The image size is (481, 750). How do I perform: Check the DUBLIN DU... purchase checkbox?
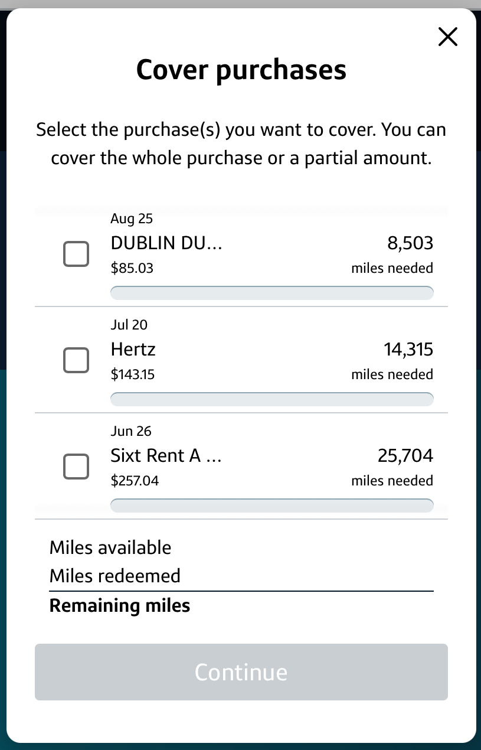click(x=76, y=255)
